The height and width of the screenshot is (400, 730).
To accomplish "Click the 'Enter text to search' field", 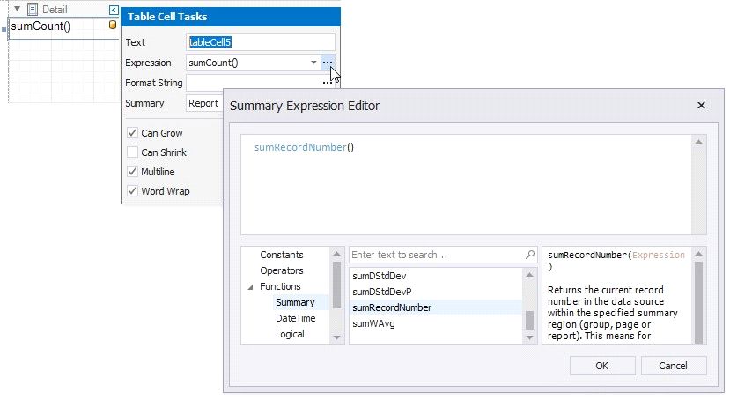I will (x=436, y=255).
